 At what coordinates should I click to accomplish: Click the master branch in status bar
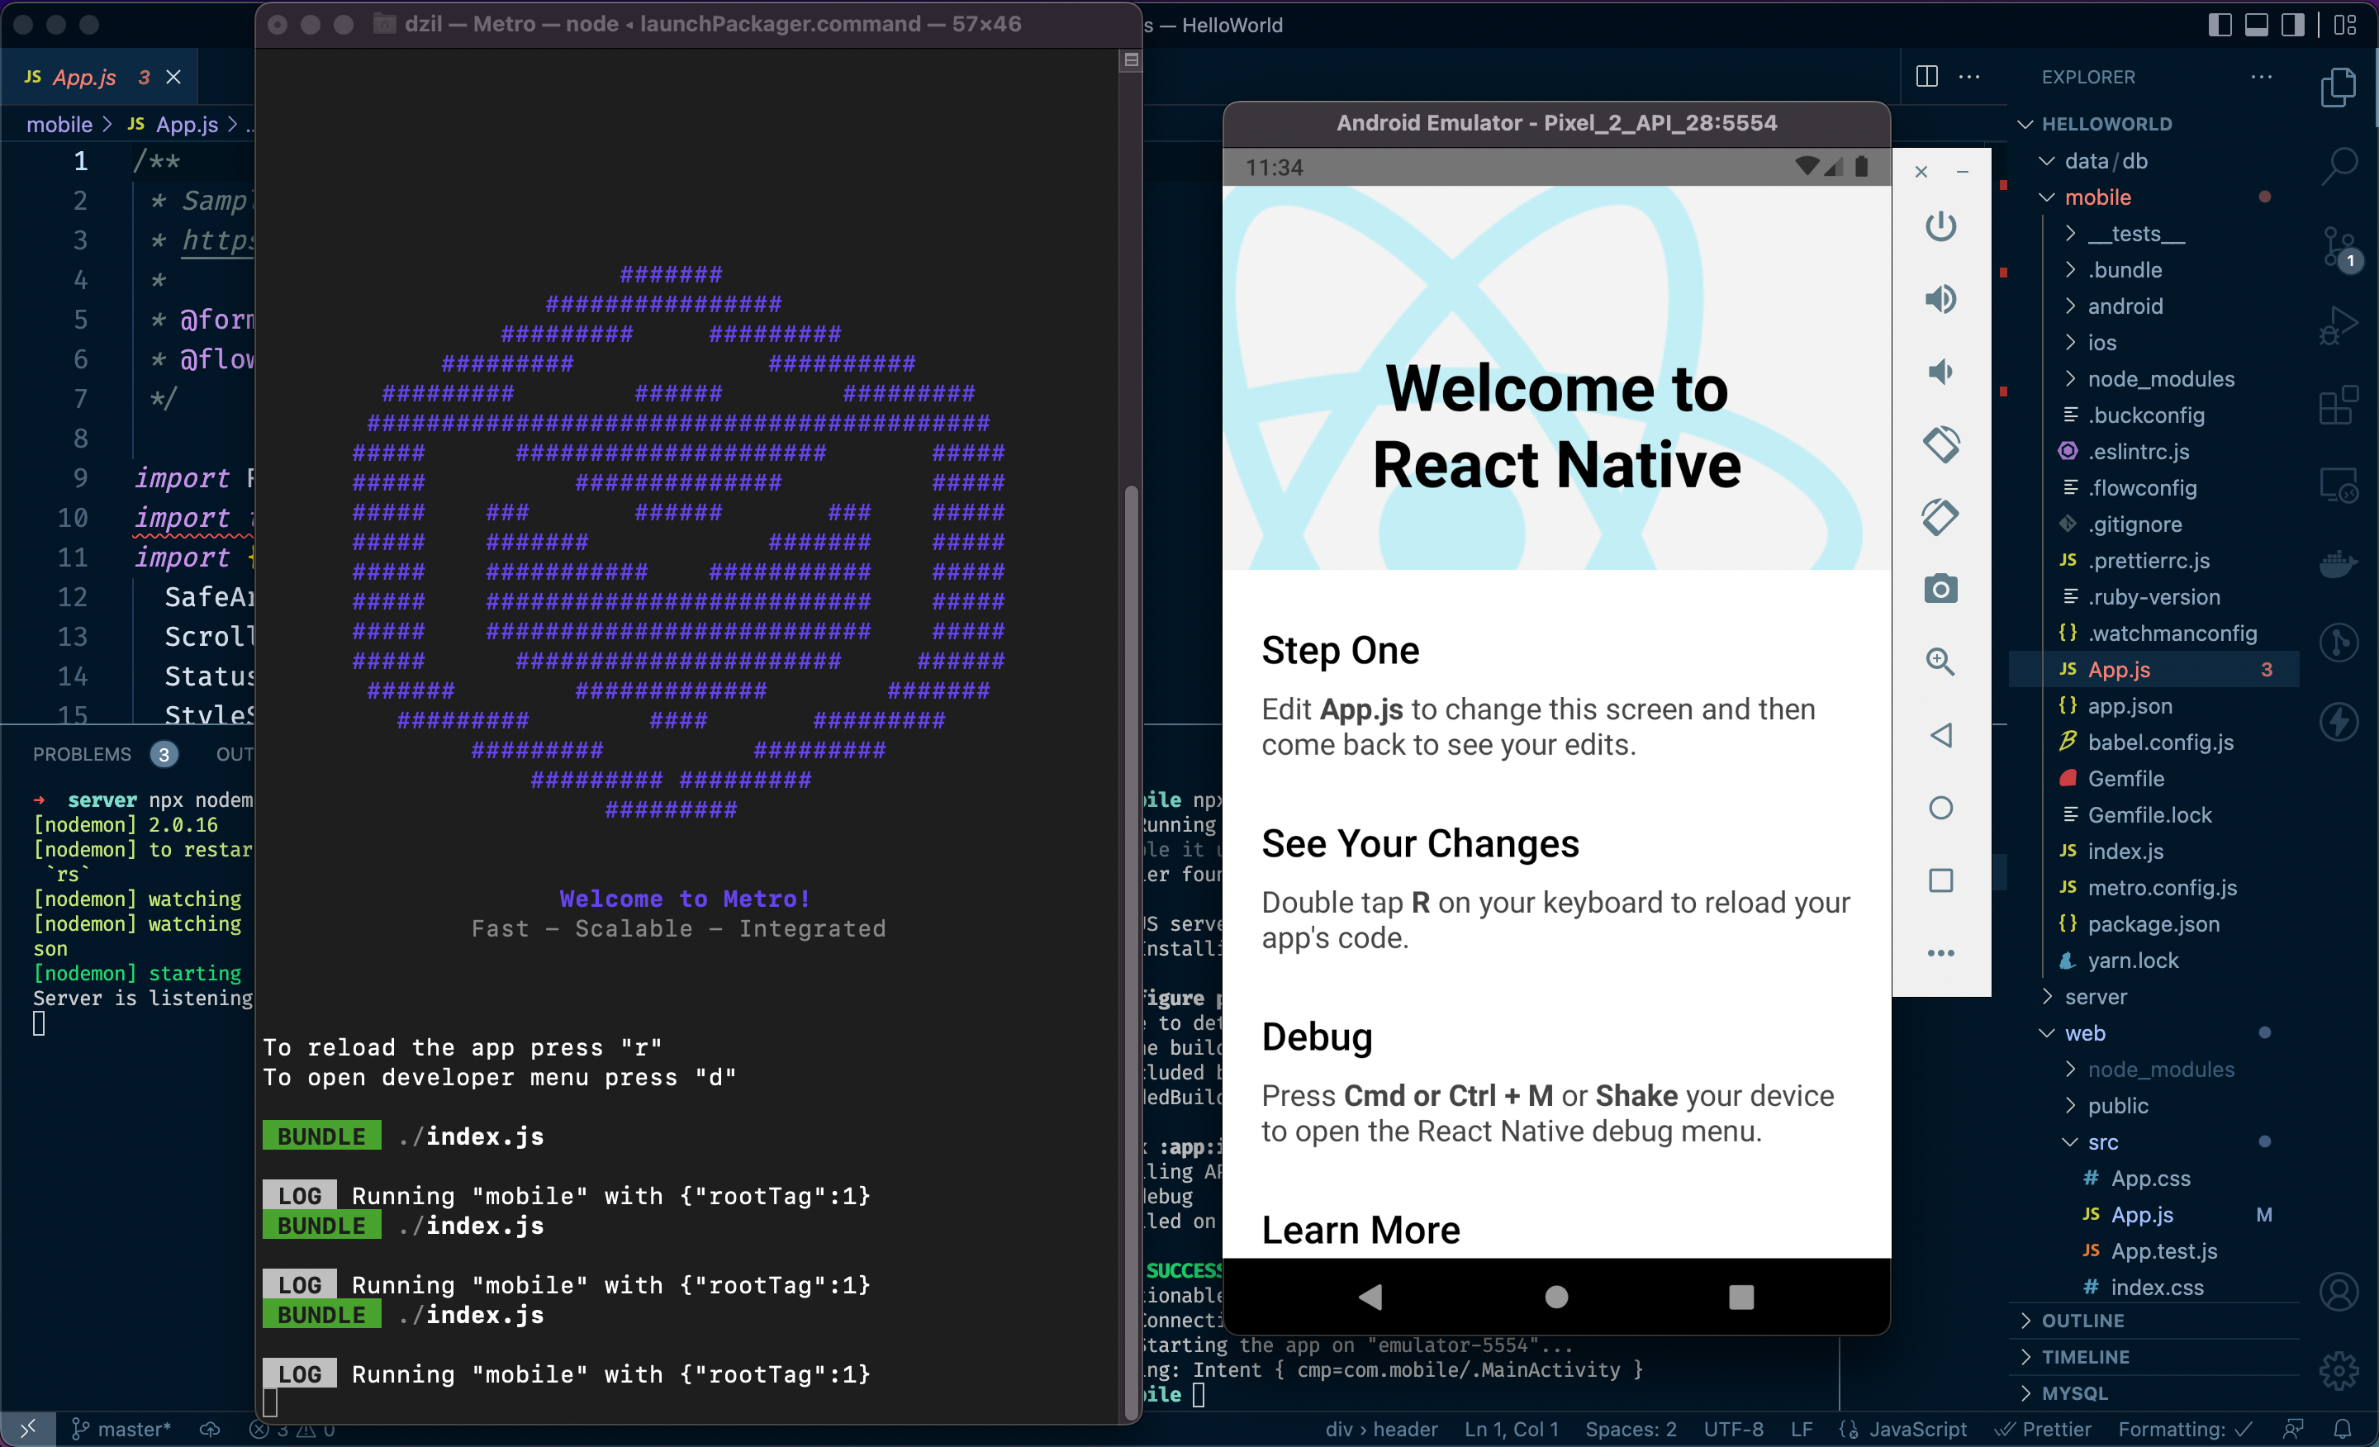click(x=122, y=1429)
